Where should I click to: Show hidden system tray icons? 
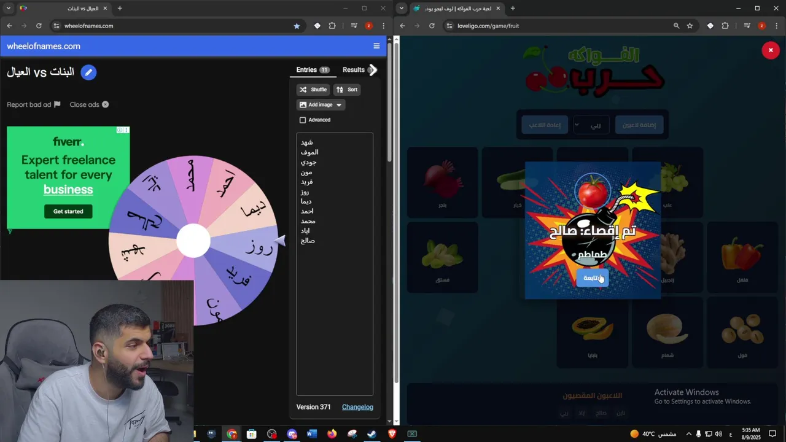click(x=688, y=434)
